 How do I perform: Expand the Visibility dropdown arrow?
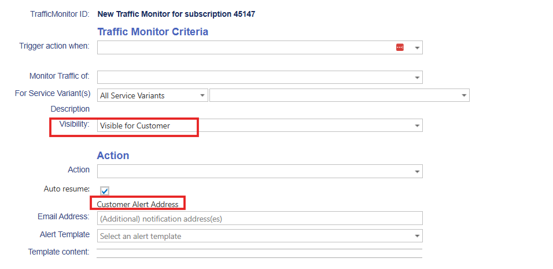(x=416, y=126)
